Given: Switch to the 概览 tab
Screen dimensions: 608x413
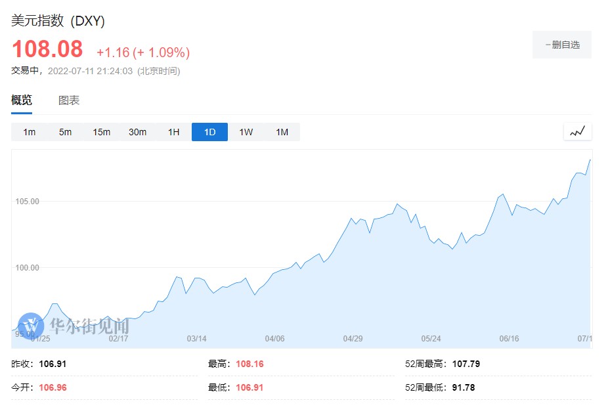Looking at the screenshot, I should (22, 100).
